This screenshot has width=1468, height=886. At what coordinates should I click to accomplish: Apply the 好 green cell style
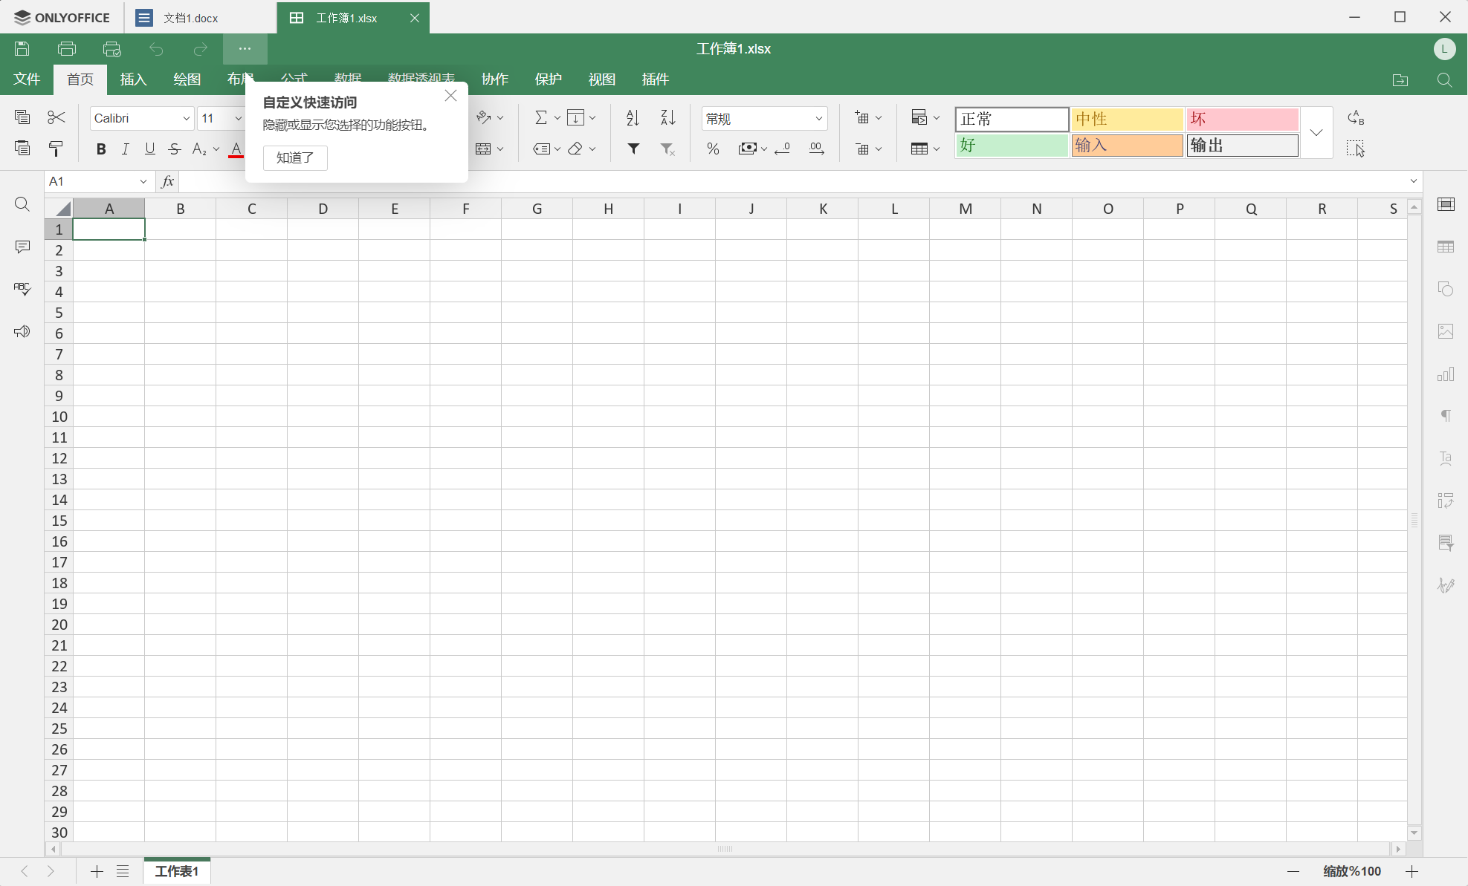(x=1011, y=146)
